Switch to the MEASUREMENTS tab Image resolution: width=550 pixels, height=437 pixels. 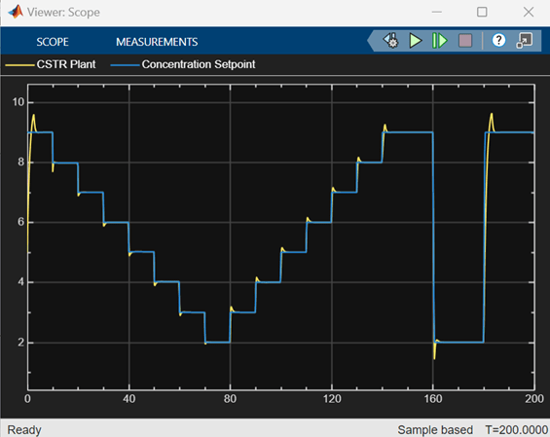tap(157, 42)
